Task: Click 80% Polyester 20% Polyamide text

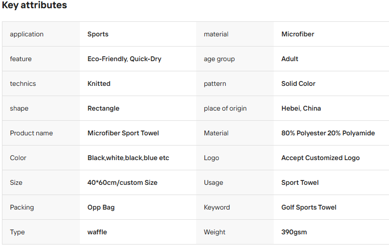Action: pos(328,133)
